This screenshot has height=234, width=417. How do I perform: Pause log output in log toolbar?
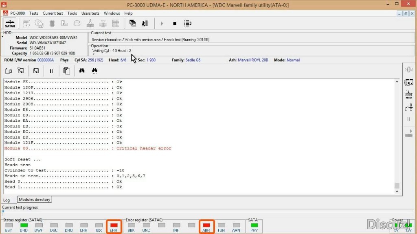51,71
